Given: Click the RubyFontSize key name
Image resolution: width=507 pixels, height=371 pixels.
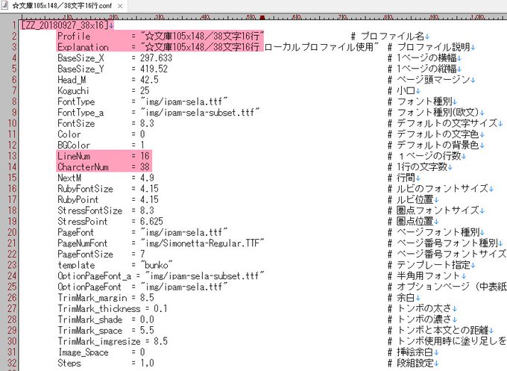Looking at the screenshot, I should pyautogui.click(x=85, y=188).
